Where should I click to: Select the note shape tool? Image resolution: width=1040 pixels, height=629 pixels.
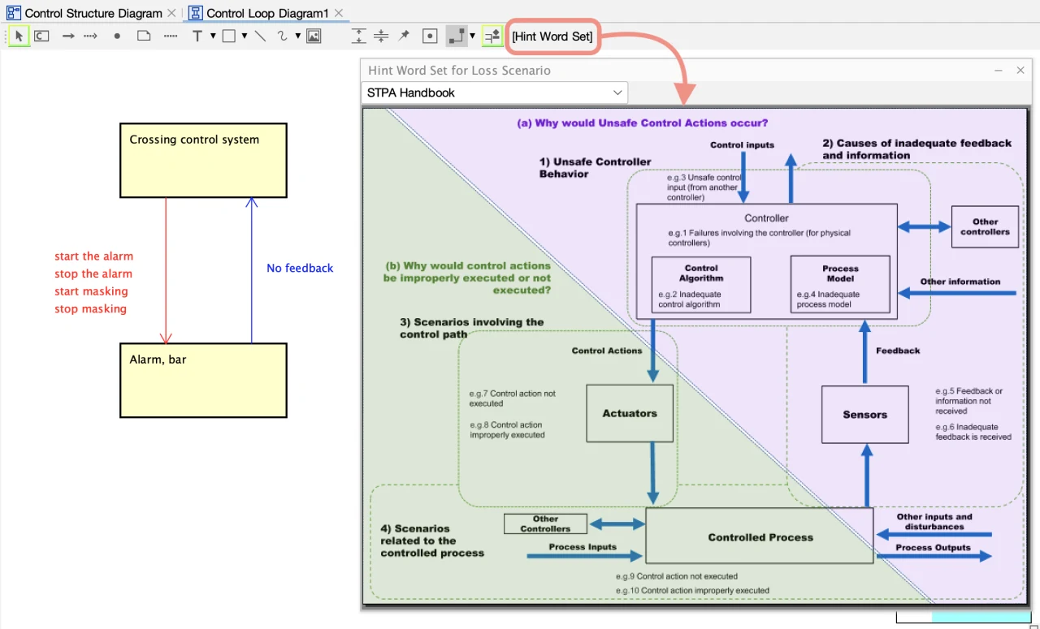[144, 37]
